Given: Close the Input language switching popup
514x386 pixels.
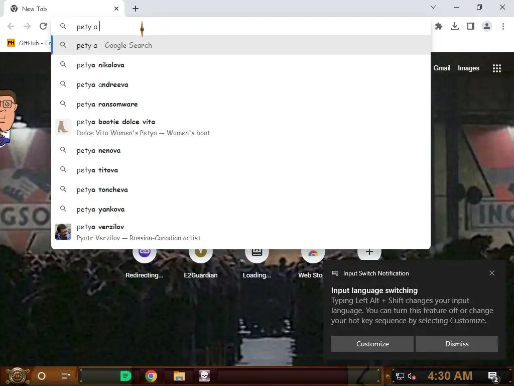Looking at the screenshot, I should 492,273.
